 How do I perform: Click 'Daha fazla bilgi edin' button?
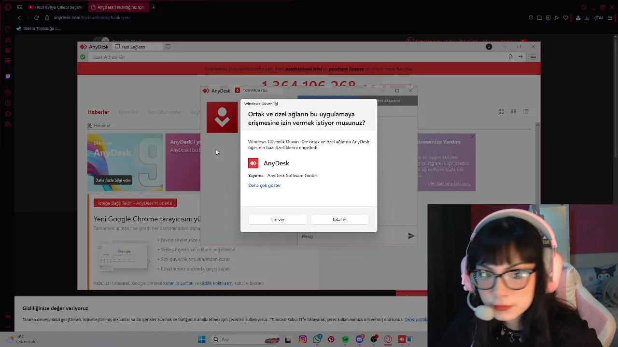[x=113, y=180]
